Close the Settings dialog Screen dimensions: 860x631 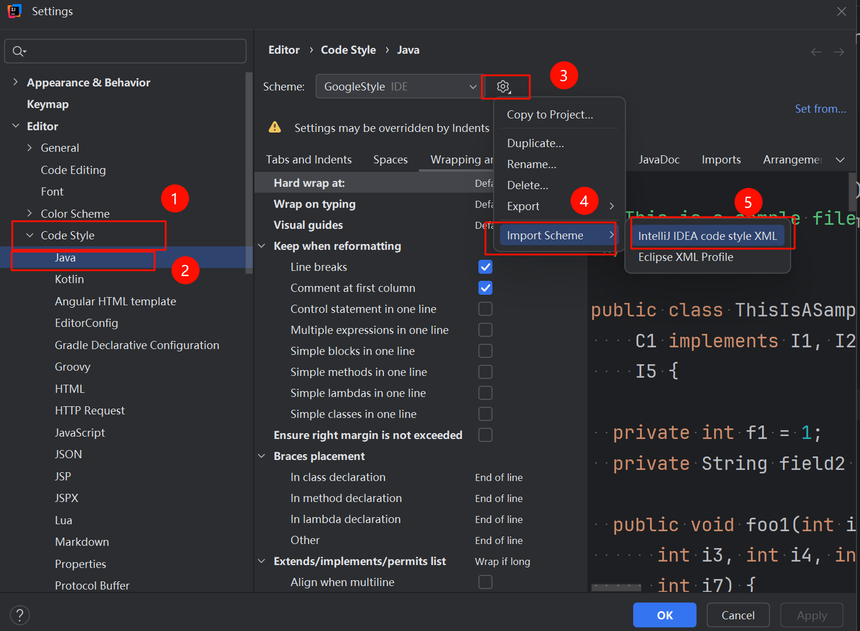point(841,11)
